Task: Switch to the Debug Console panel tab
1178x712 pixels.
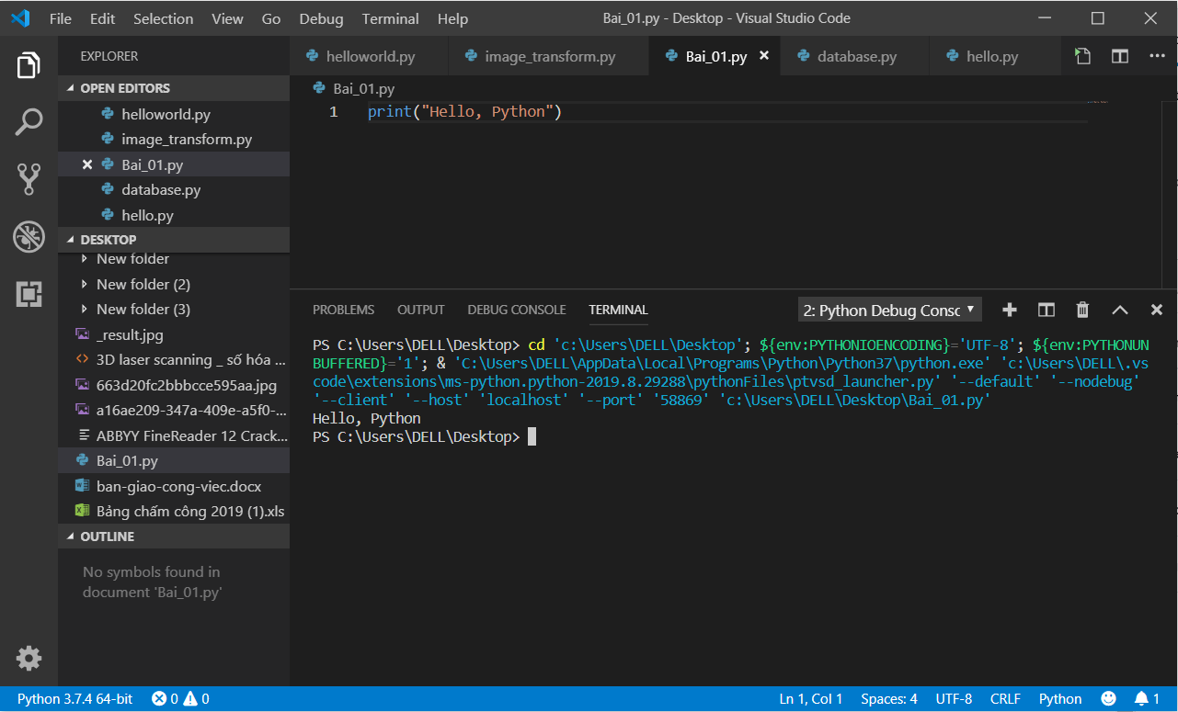Action: [516, 310]
